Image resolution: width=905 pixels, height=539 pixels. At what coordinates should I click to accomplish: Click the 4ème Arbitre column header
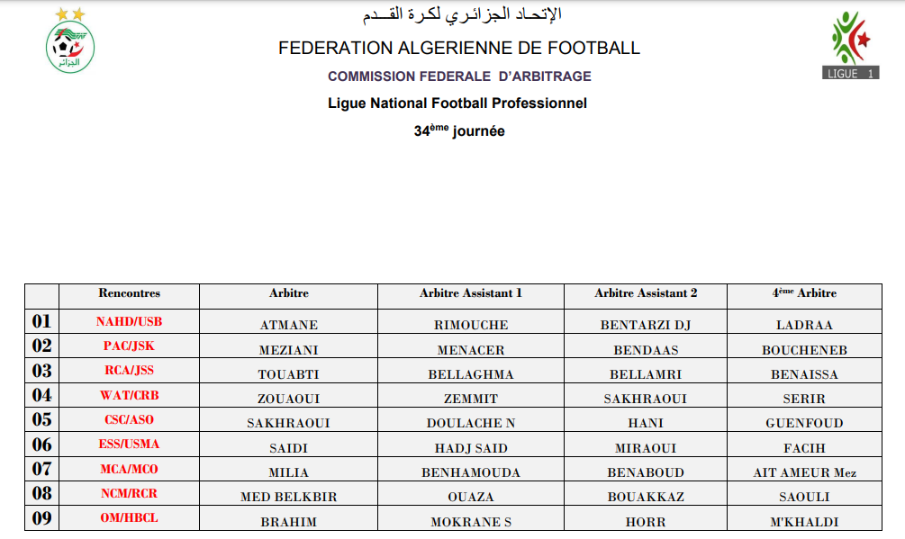coord(804,293)
